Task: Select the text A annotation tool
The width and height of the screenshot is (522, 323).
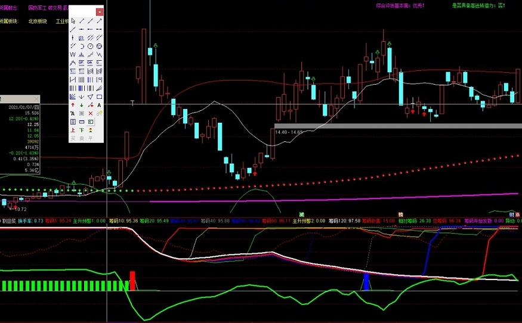Action: (x=99, y=105)
